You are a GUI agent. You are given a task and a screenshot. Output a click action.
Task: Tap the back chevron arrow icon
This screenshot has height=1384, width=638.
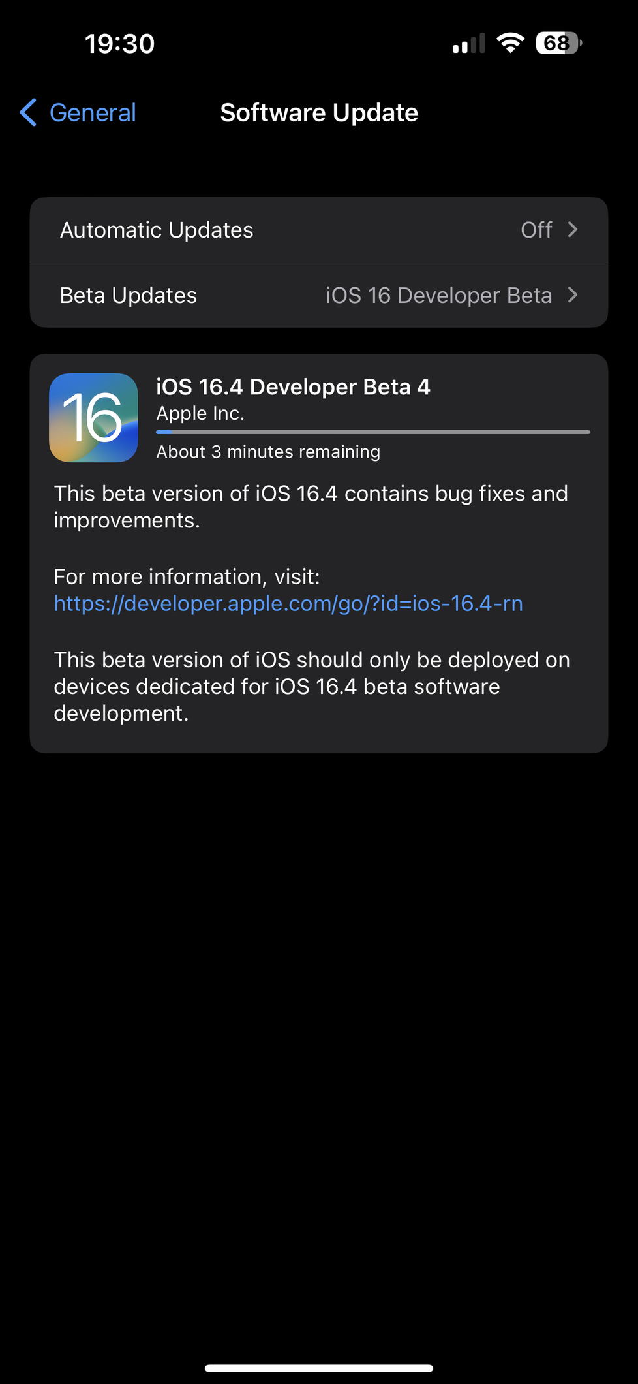28,112
